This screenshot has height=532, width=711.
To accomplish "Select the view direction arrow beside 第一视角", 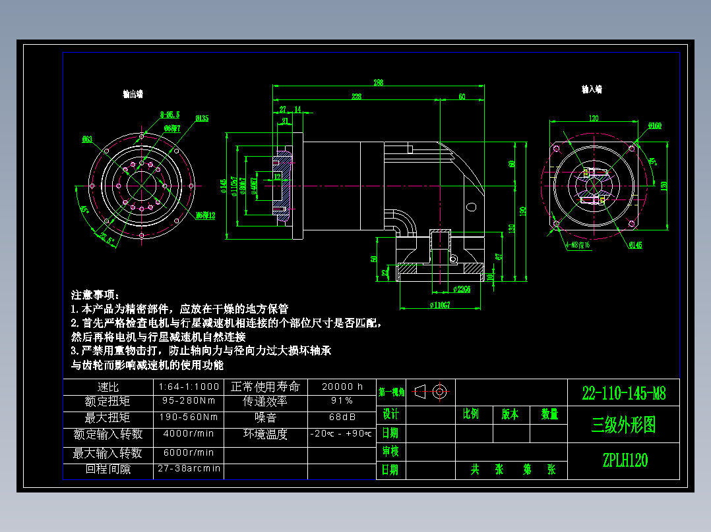I will coord(420,391).
